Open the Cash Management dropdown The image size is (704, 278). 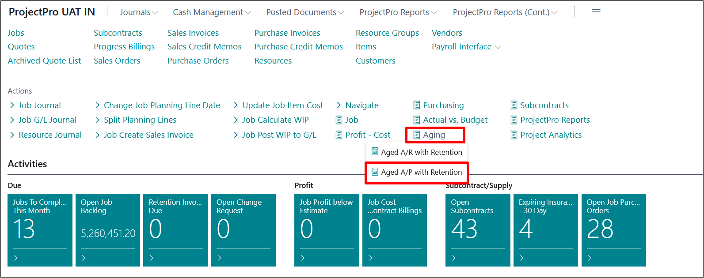pyautogui.click(x=212, y=12)
